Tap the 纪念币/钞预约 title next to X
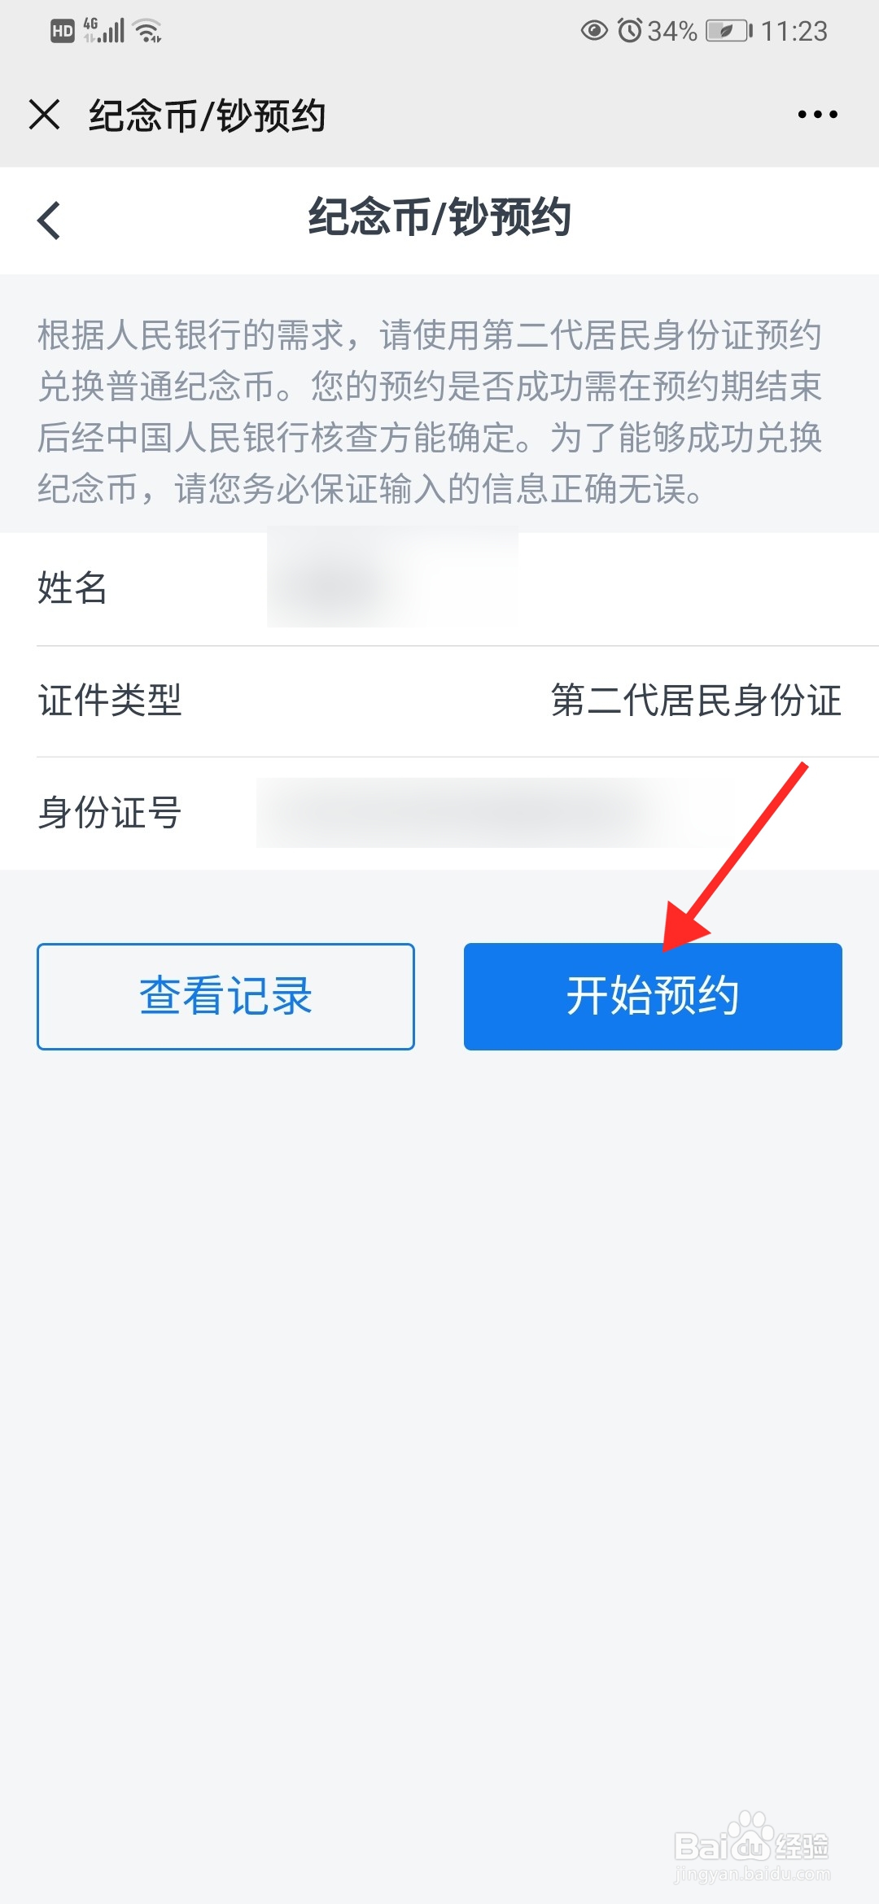Image resolution: width=879 pixels, height=1904 pixels. tap(208, 116)
